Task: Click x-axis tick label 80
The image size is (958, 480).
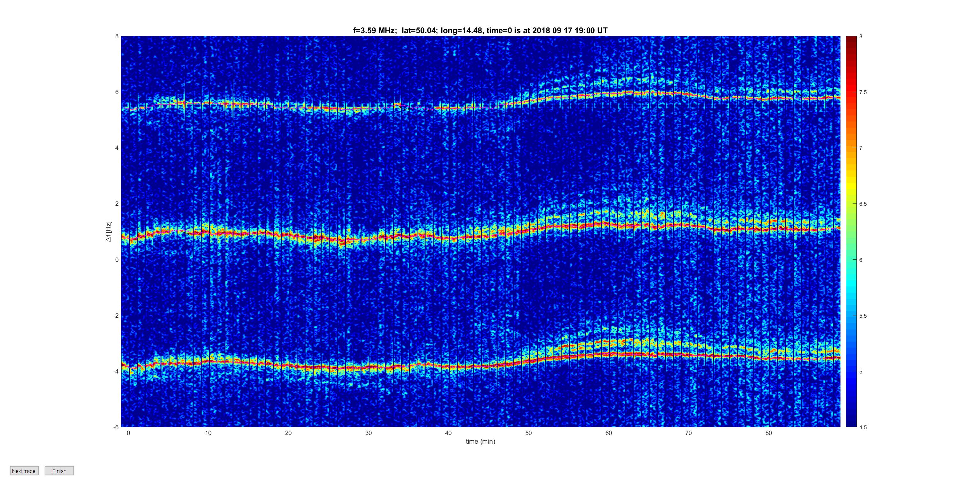Action: pos(768,433)
